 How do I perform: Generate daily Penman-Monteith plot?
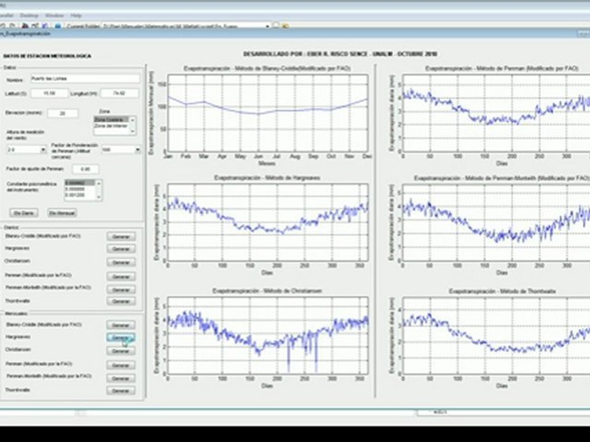[x=121, y=290]
